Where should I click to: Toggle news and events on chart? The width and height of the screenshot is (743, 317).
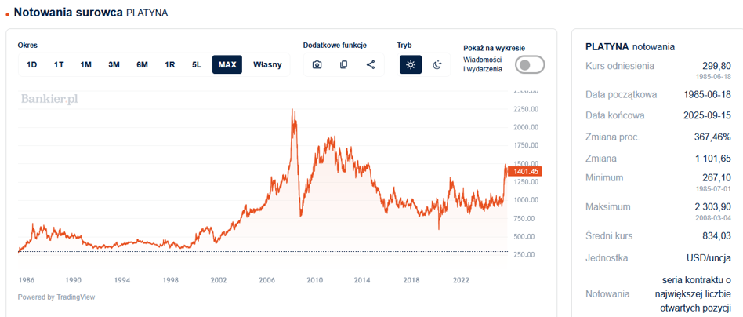[x=529, y=64]
